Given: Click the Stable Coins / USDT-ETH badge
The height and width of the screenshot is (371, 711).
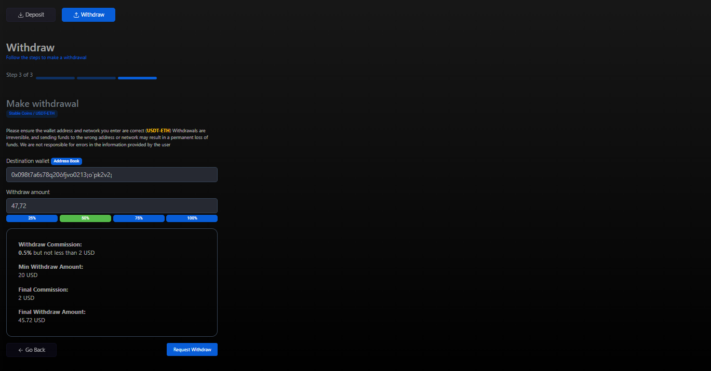Looking at the screenshot, I should (32, 113).
